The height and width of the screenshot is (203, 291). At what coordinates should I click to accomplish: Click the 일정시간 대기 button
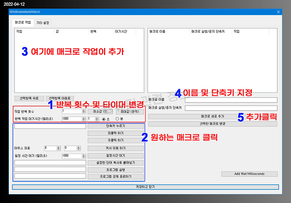tap(116, 156)
